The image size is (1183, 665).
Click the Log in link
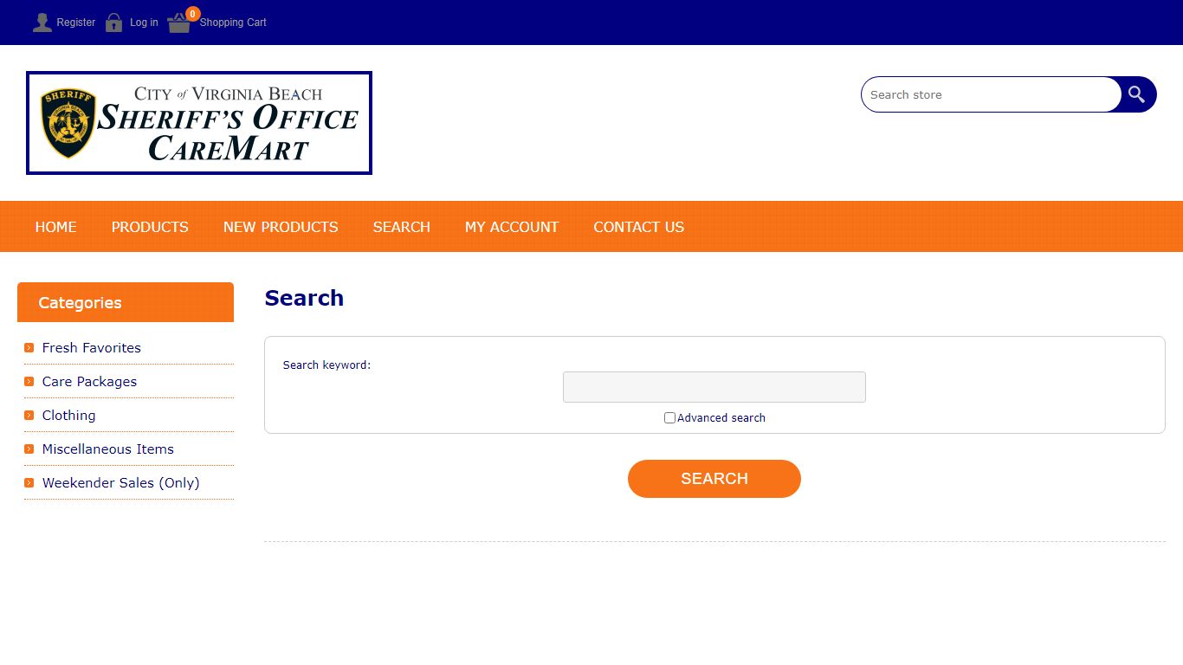[x=144, y=23]
